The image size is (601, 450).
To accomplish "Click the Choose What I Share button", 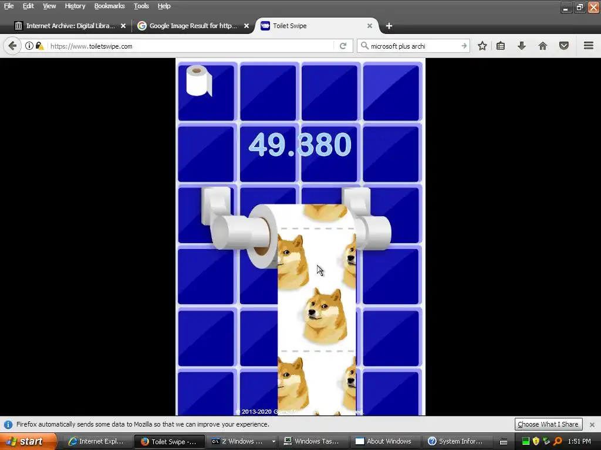I will [548, 424].
